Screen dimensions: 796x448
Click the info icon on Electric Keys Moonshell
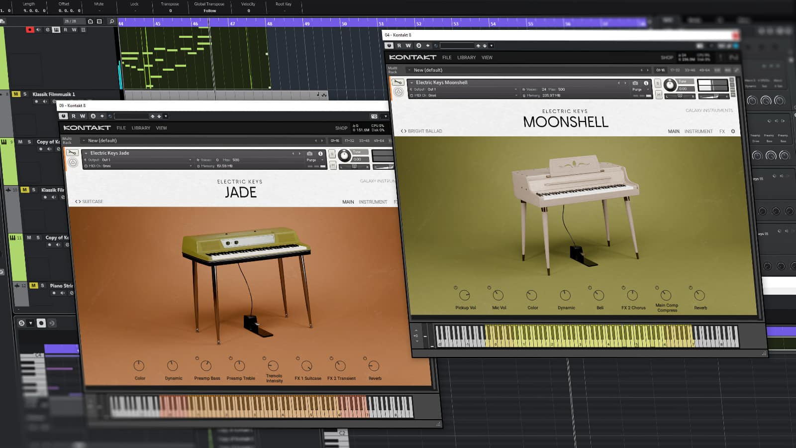646,83
